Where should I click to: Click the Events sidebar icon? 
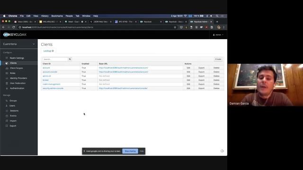(x=7, y=116)
